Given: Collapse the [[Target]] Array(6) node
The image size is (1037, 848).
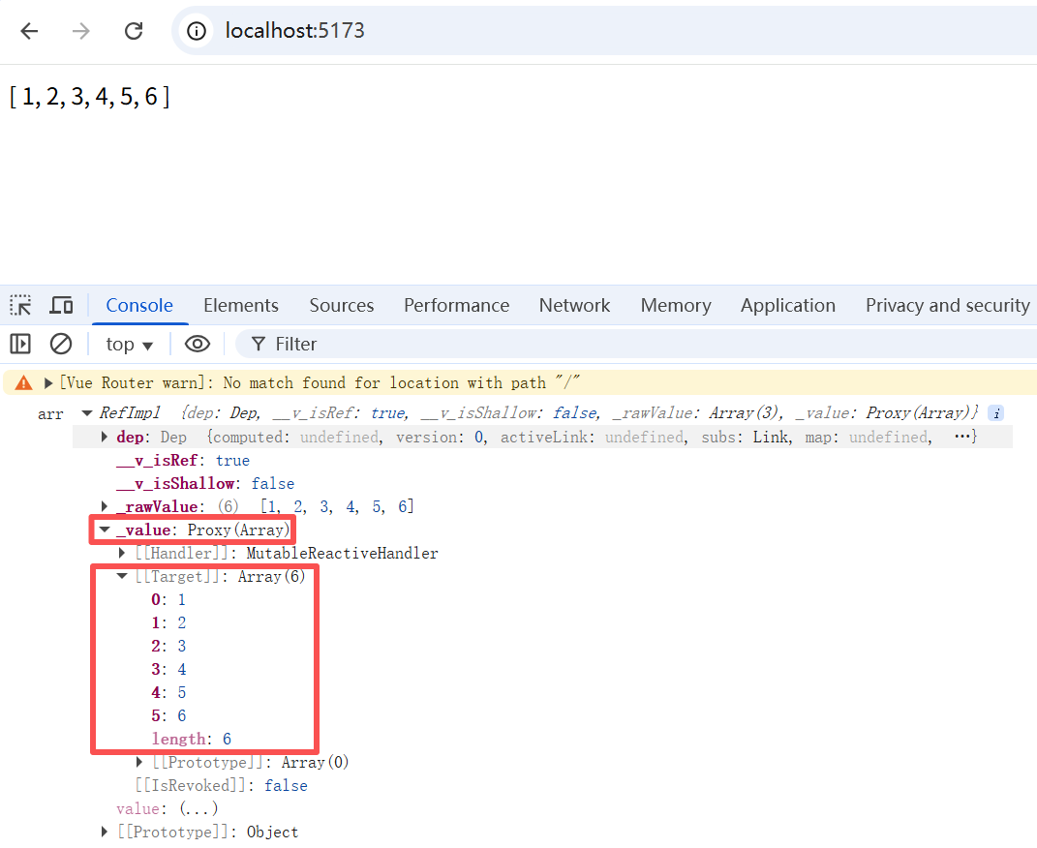Looking at the screenshot, I should point(122,576).
